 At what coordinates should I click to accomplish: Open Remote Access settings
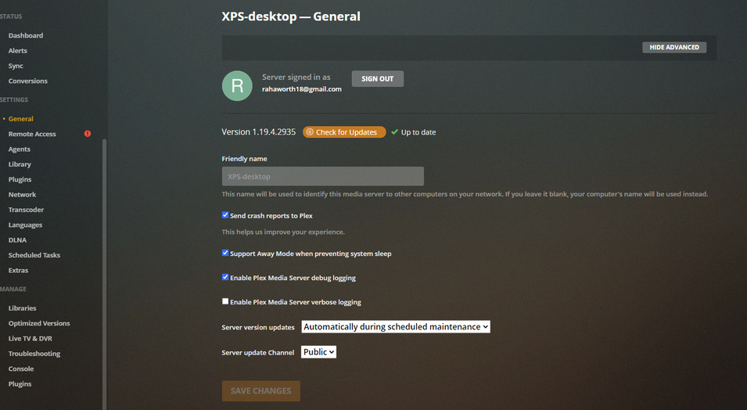click(x=32, y=134)
